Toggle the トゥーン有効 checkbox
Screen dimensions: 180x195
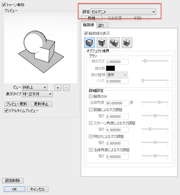tap(4, 5)
